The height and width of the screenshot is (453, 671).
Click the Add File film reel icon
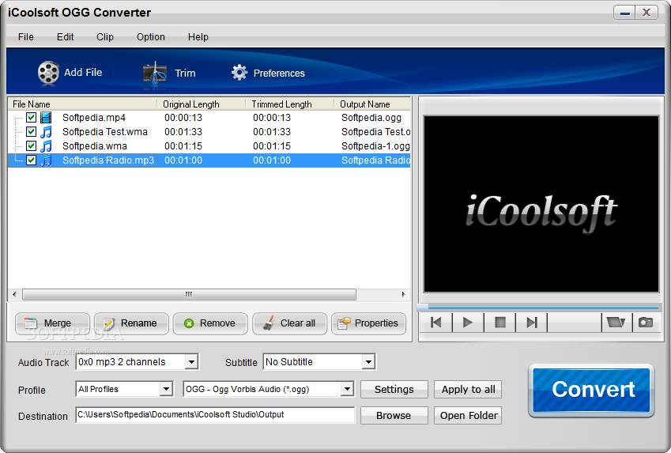(48, 73)
